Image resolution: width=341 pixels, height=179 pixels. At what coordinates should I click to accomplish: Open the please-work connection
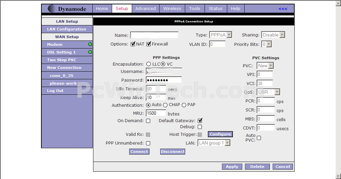pos(67,83)
